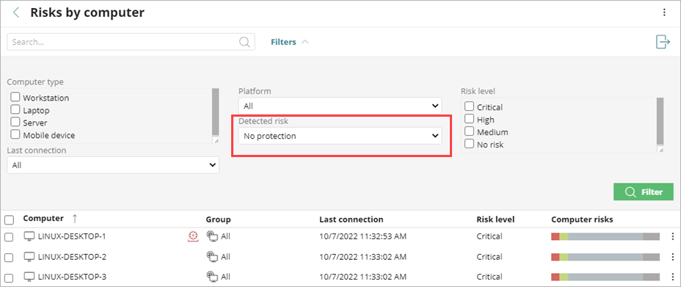Click the computer icon beside LINUX-DESKTOP-3
Screen dimensions: 681x287
click(x=29, y=277)
